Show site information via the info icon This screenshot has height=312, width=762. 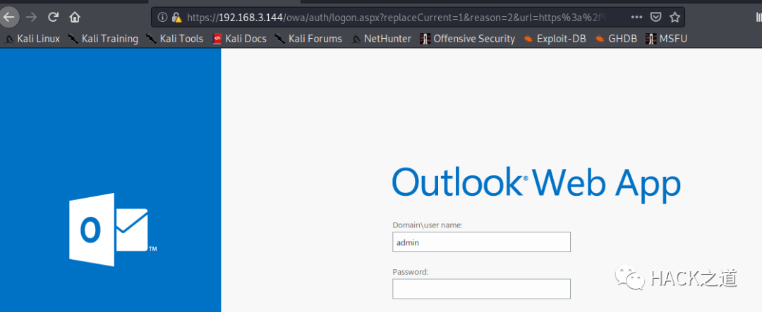coord(163,18)
